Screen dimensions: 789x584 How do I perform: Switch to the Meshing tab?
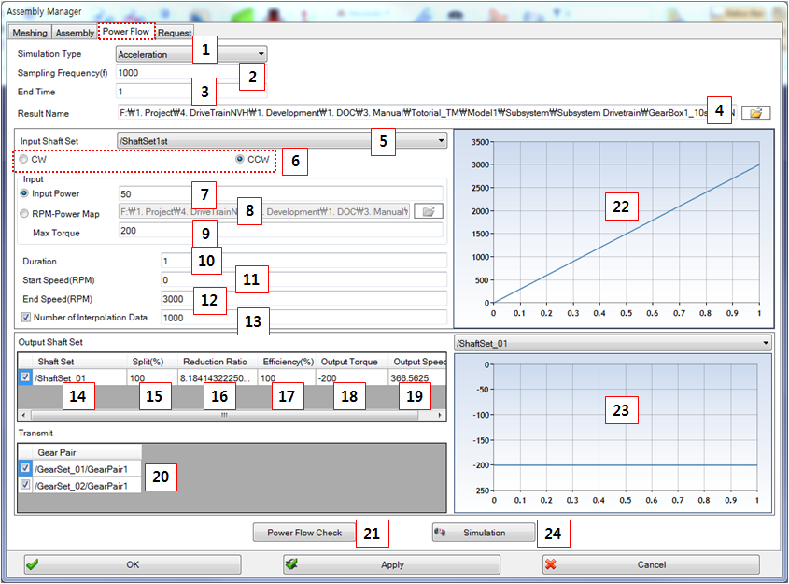tap(29, 32)
